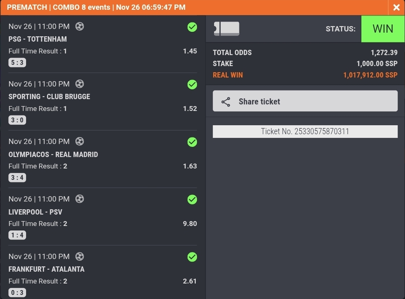Screen dimensions: 405x299
Task: Click the green WIN status badge
Action: [383, 29]
